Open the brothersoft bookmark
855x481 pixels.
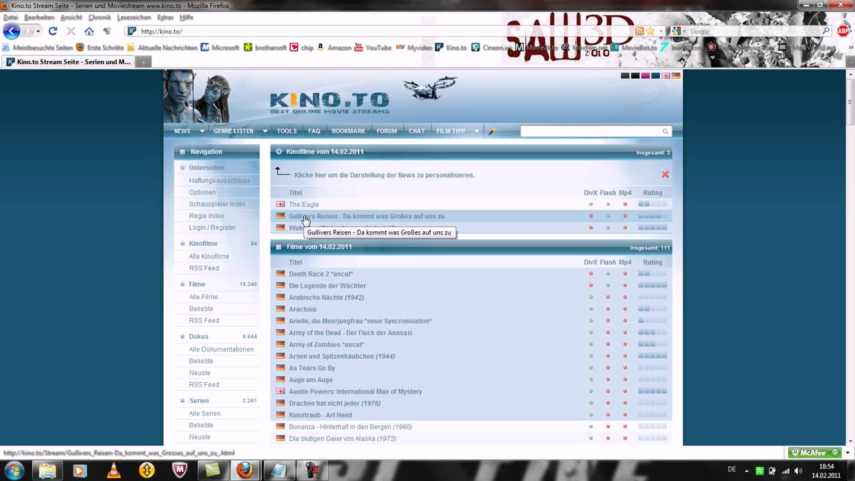(265, 47)
